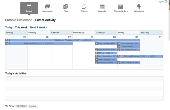The height and width of the screenshot is (110, 170).
Task: Switch to Next 2 Weeks view
Action: 39,27
